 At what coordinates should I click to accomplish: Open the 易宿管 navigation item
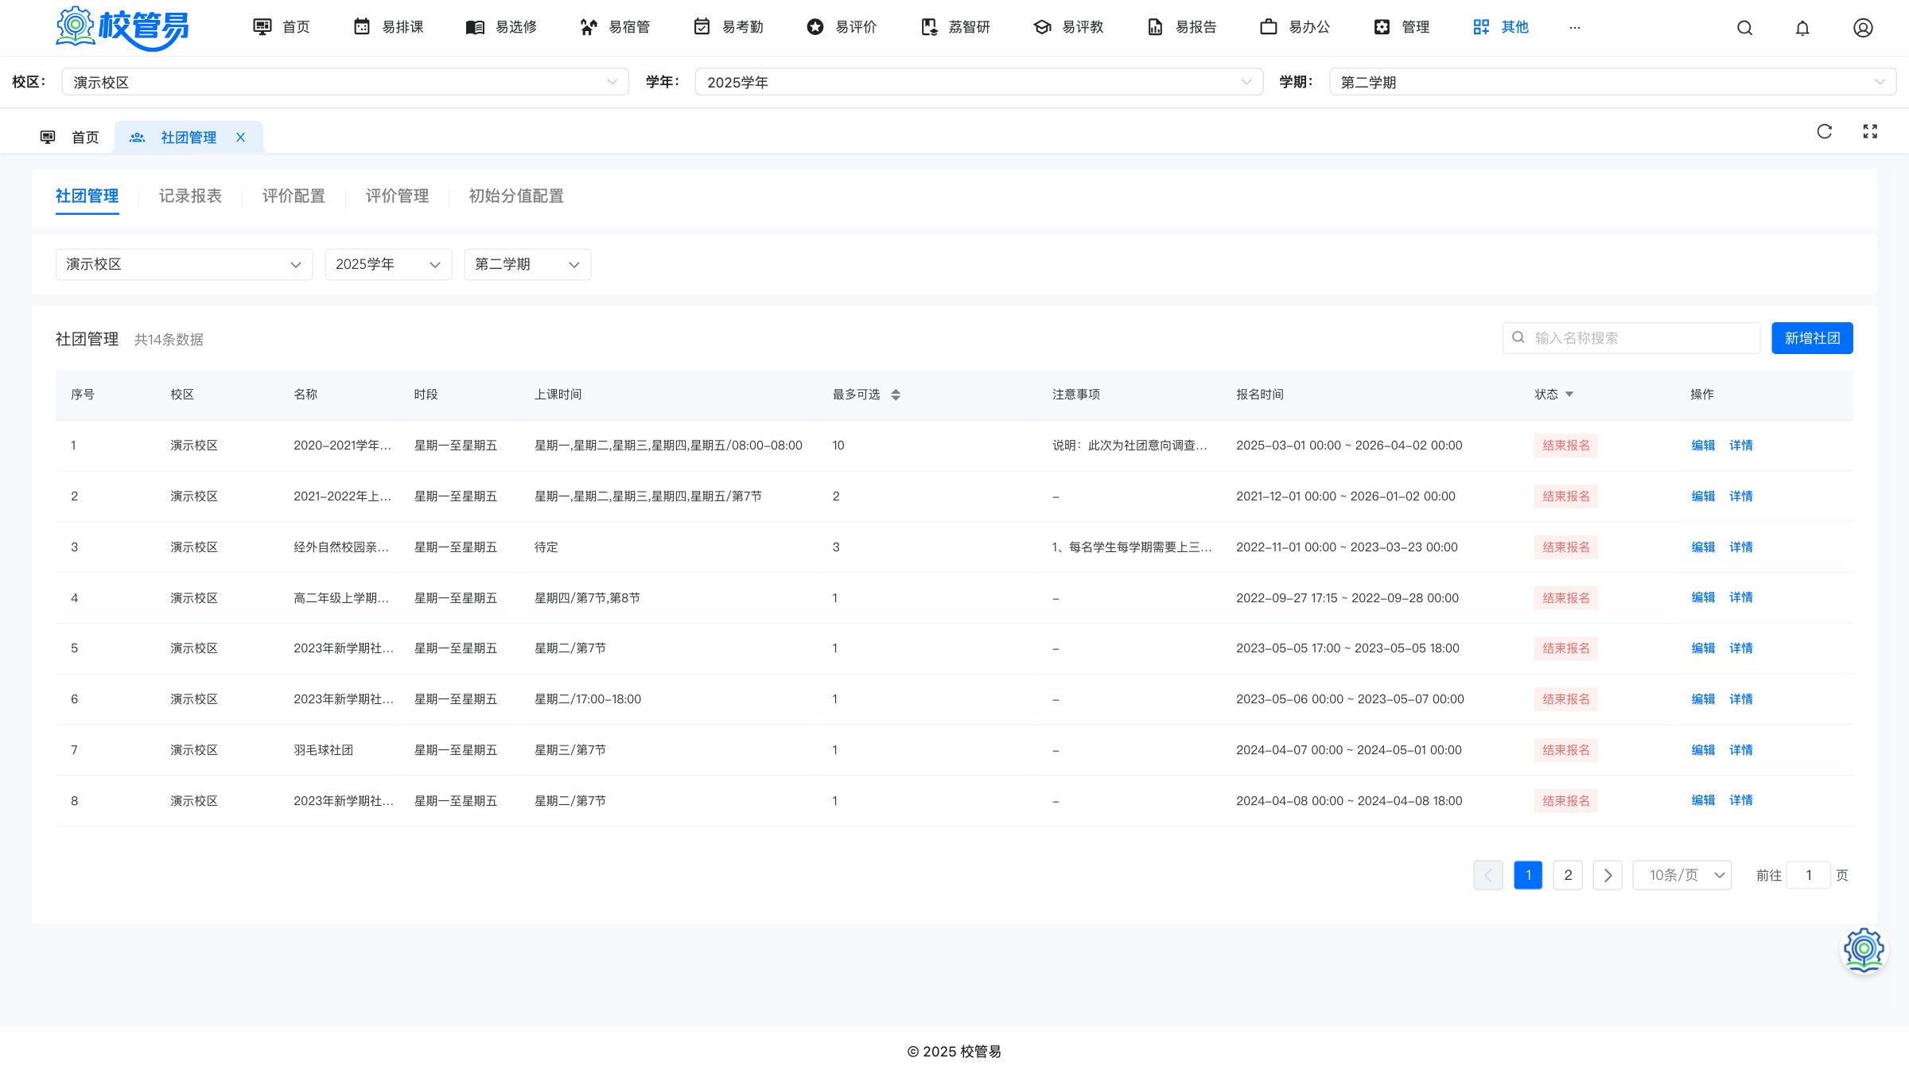[615, 27]
